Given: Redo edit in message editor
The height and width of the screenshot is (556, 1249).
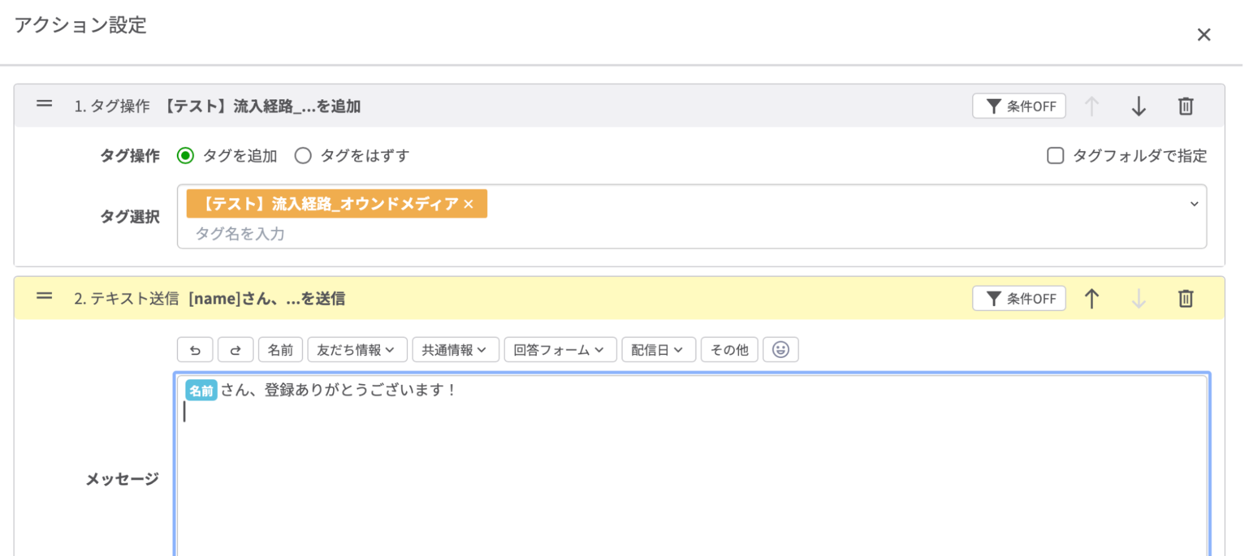Looking at the screenshot, I should pos(236,350).
